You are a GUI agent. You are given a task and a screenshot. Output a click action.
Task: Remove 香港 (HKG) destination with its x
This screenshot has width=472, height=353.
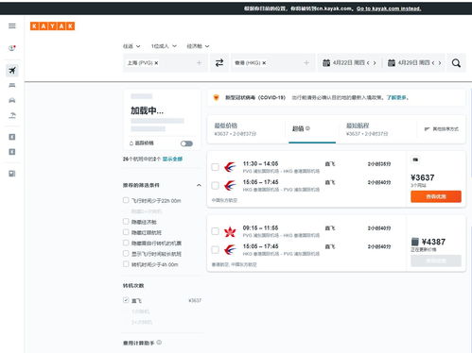click(x=264, y=63)
